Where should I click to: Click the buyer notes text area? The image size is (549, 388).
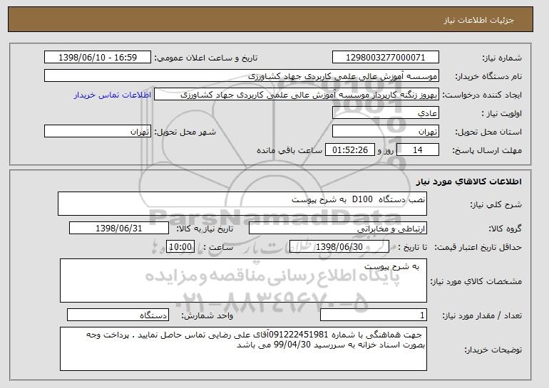click(243, 349)
